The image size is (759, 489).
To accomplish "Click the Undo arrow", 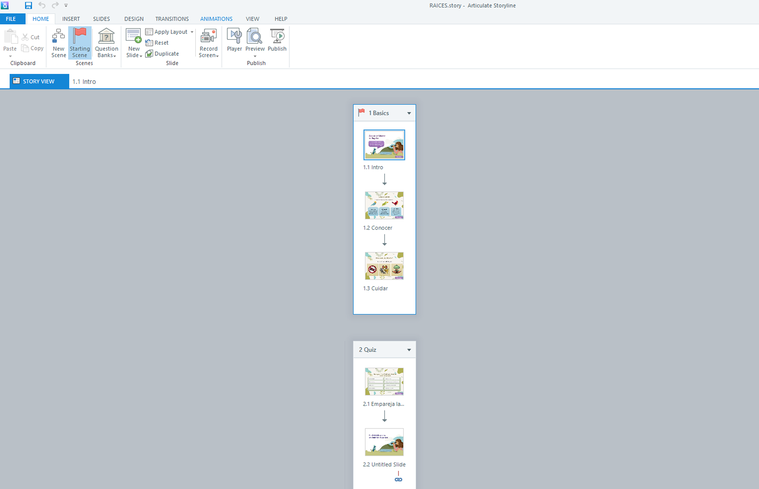I will click(42, 6).
